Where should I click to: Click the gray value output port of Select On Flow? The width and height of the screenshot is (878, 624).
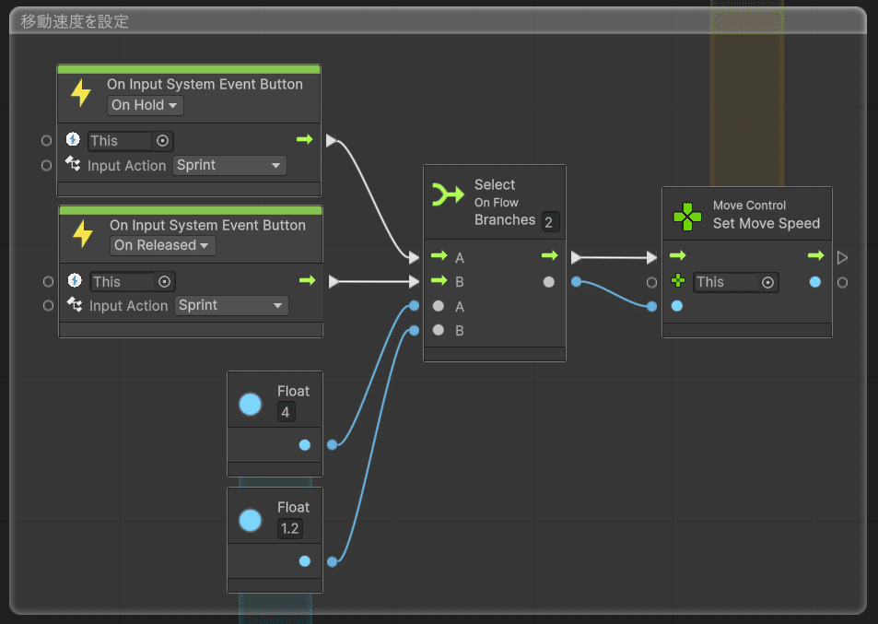[549, 282]
